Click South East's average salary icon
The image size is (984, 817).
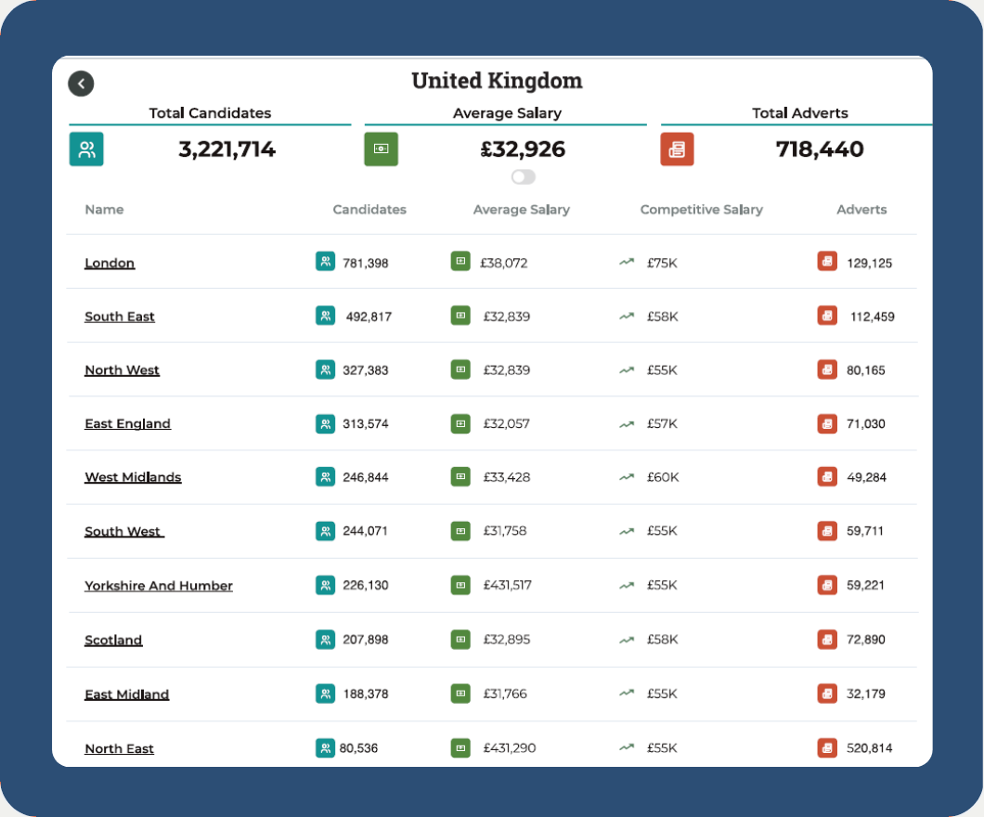point(460,315)
